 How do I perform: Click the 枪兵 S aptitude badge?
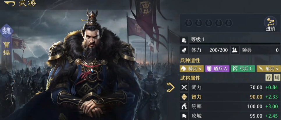coord(269,69)
